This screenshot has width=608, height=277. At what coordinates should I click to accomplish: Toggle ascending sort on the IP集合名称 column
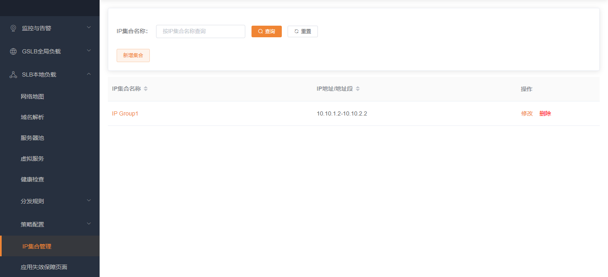tap(146, 87)
